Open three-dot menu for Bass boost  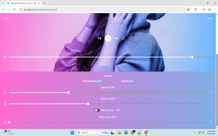pyautogui.click(x=211, y=122)
